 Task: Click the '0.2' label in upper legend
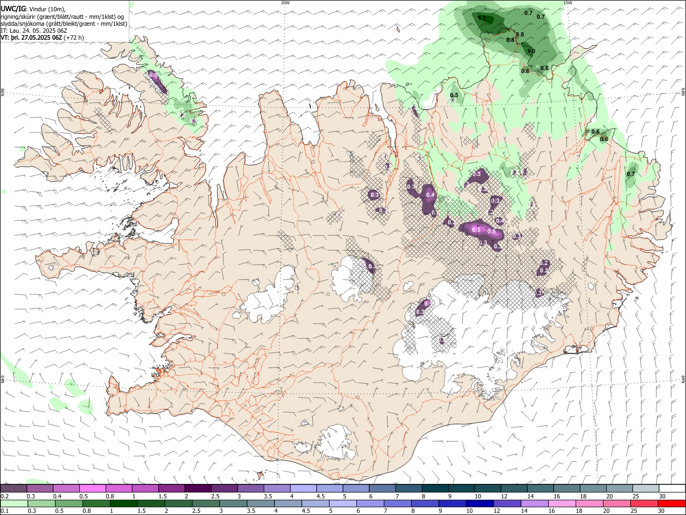point(5,496)
